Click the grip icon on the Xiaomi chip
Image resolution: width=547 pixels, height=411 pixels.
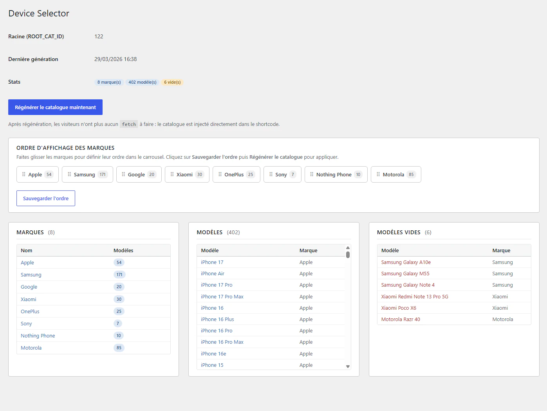tap(172, 174)
